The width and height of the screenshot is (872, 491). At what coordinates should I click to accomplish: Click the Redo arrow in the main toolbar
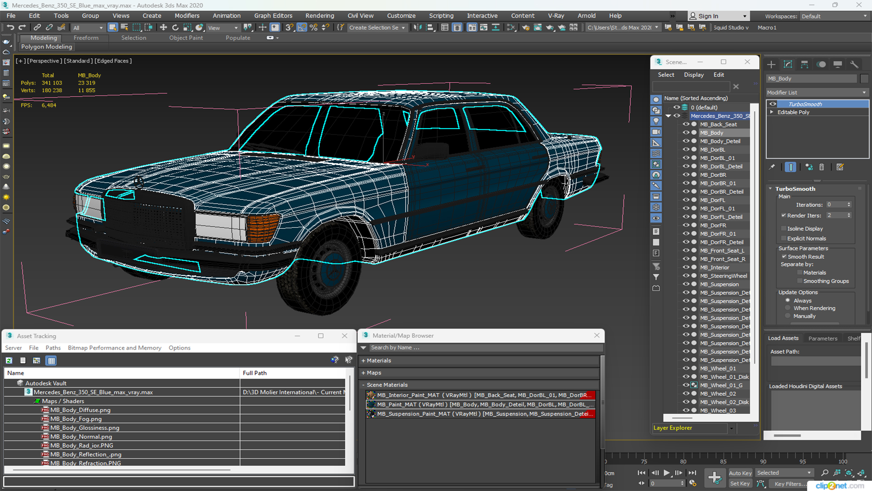(22, 28)
